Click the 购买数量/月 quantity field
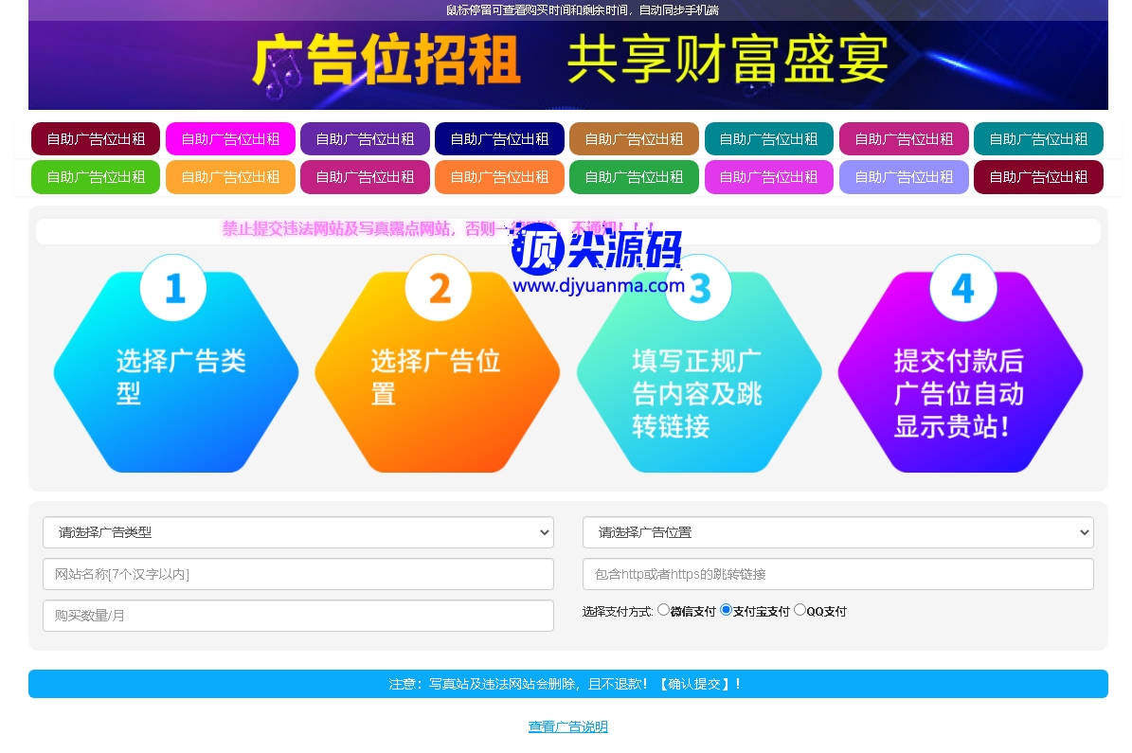The width and height of the screenshot is (1132, 753). (297, 616)
